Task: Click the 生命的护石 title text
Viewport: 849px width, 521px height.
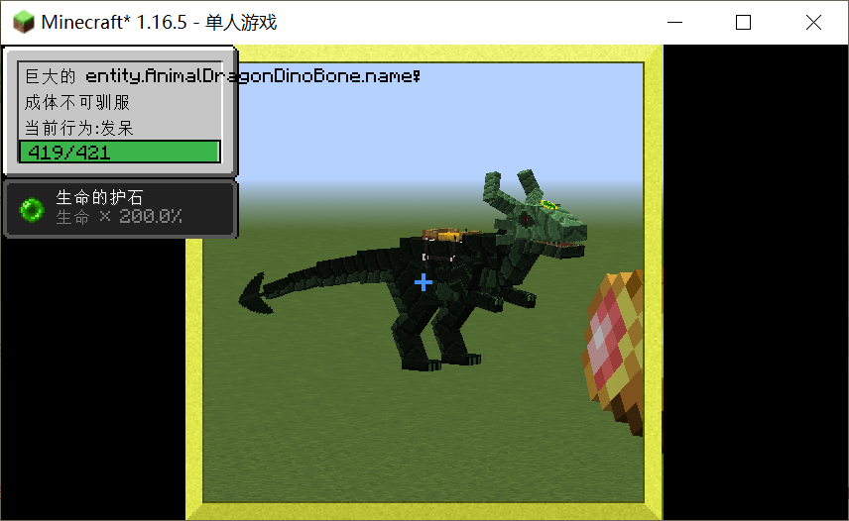Action: tap(99, 197)
